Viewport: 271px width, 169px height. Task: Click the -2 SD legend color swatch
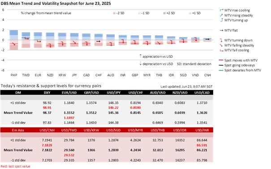pos(114,13)
